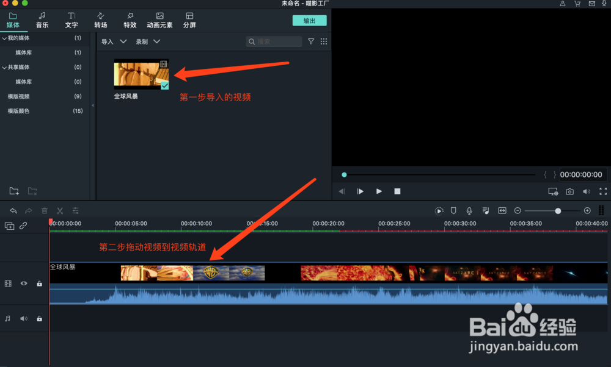
Task: Enter fullscreen preview mode
Action: 603,191
